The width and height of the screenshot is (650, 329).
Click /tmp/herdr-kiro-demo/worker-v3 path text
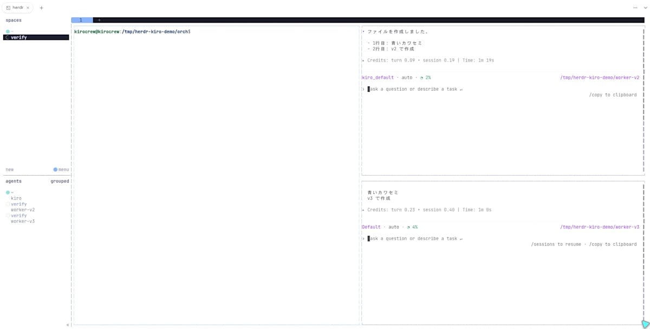coord(600,227)
